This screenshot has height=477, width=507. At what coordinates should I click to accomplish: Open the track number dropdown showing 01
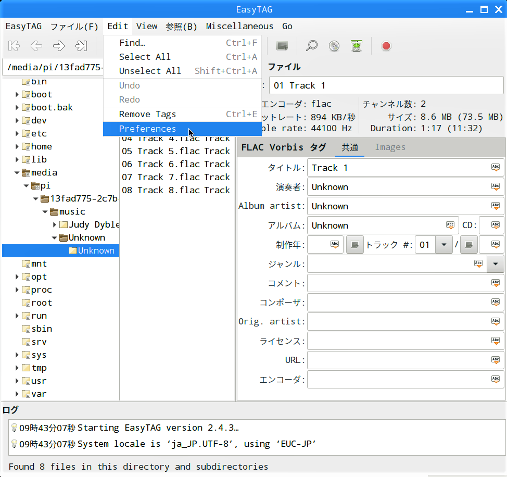coord(444,244)
